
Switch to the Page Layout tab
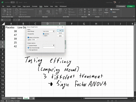[x=26, y=6]
